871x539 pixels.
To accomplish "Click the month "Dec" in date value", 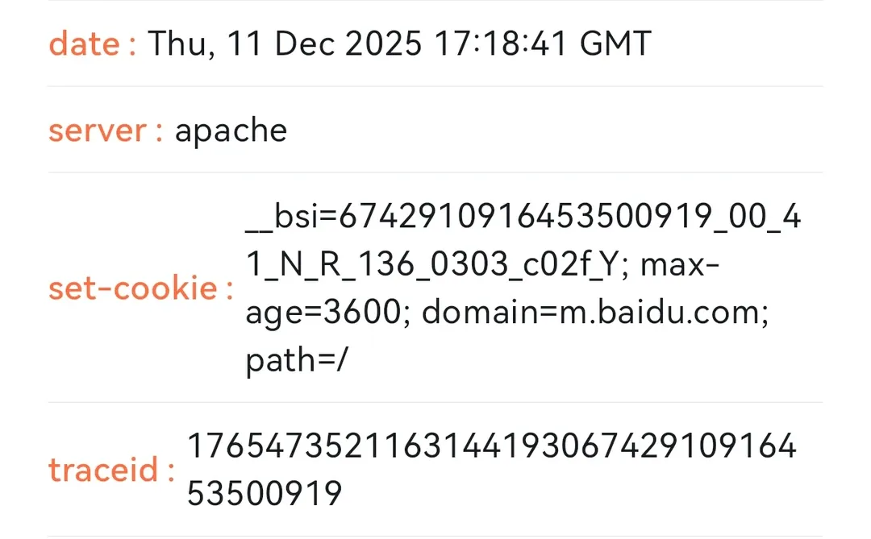I will (x=304, y=44).
